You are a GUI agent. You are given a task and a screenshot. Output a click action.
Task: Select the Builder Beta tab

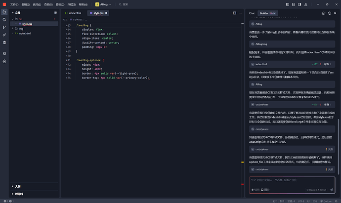tap(267, 13)
